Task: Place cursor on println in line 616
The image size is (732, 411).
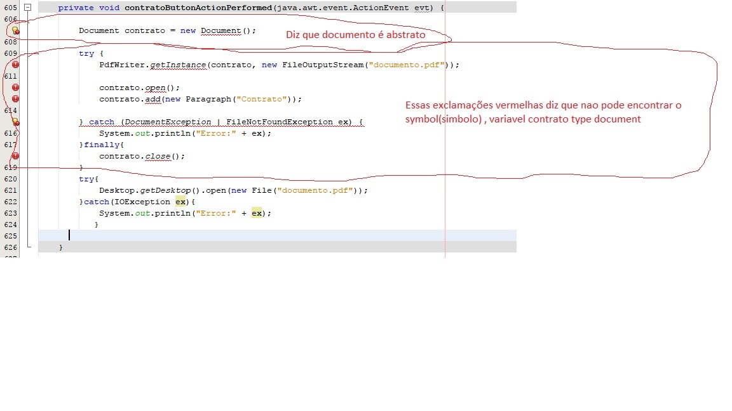Action: click(x=173, y=133)
